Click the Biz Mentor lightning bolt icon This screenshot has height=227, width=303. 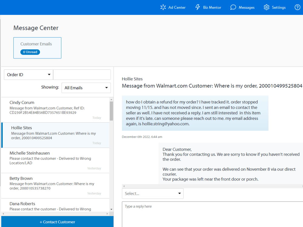click(x=198, y=7)
